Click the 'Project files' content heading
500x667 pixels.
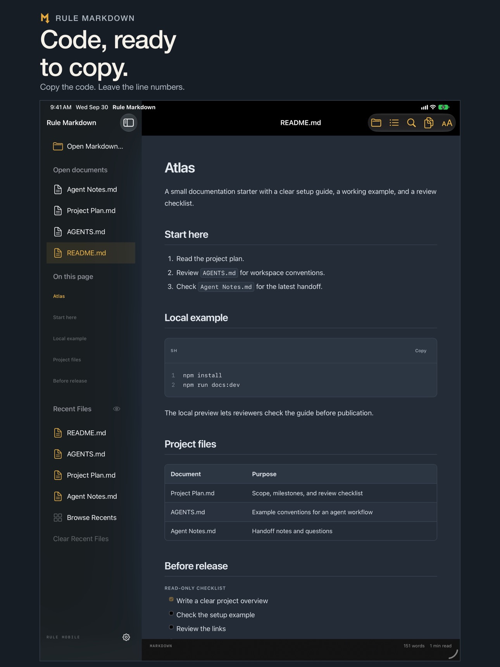190,444
